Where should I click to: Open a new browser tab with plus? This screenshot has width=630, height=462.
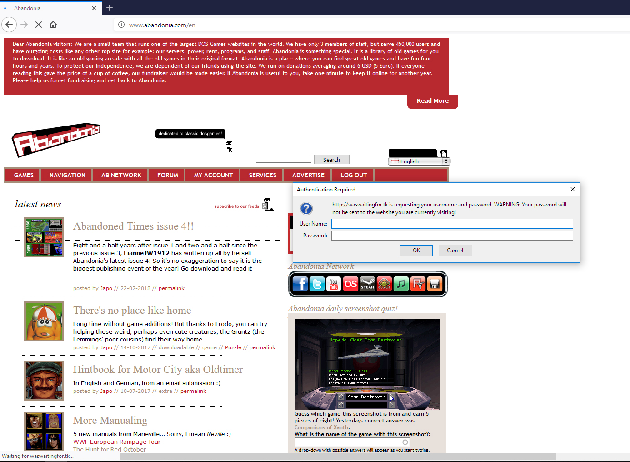pos(110,8)
